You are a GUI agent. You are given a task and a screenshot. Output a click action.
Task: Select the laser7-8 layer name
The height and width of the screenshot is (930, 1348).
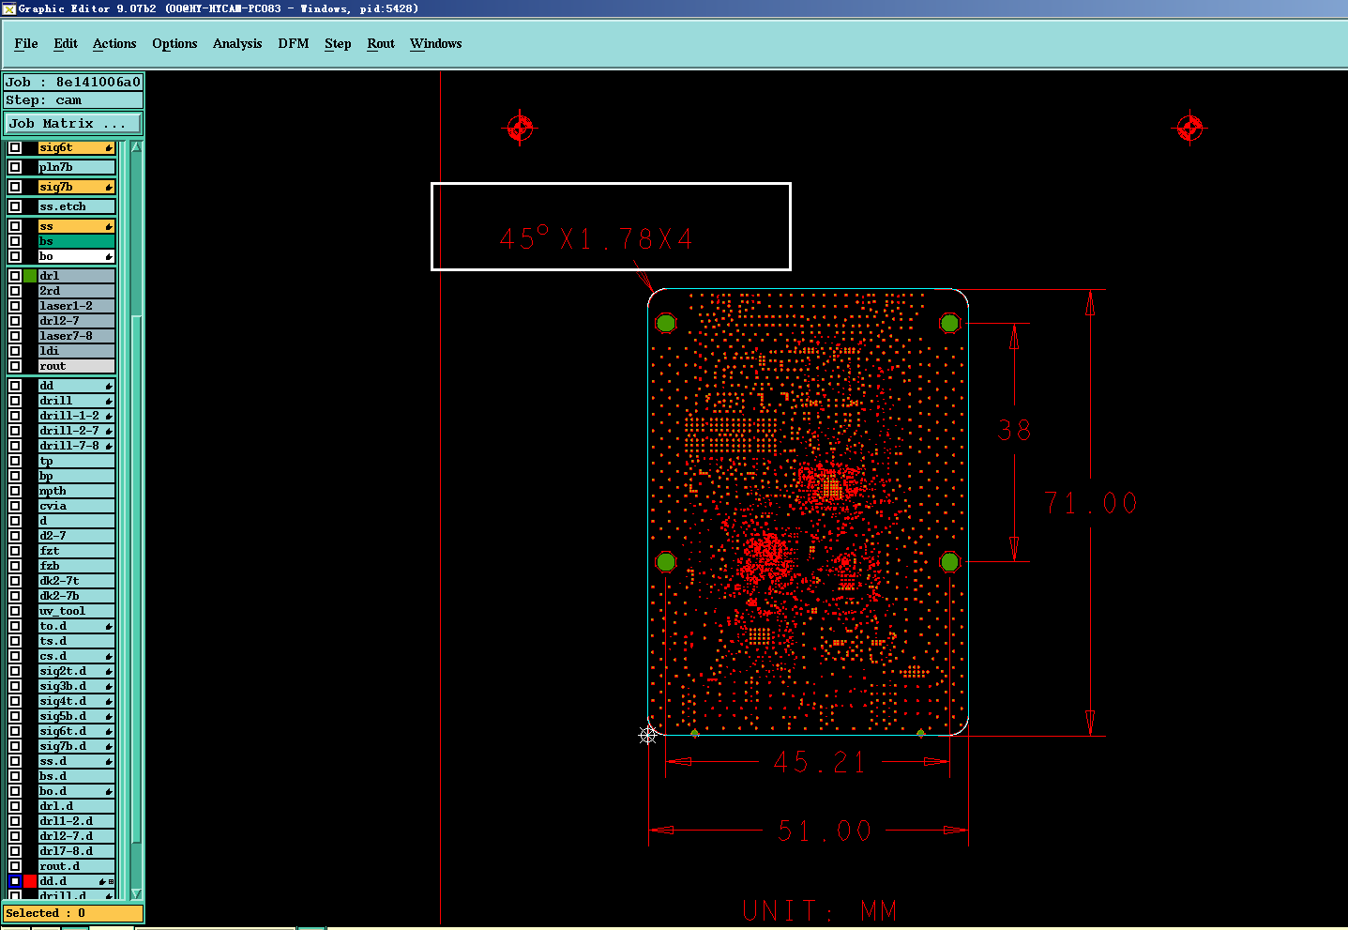tap(77, 336)
